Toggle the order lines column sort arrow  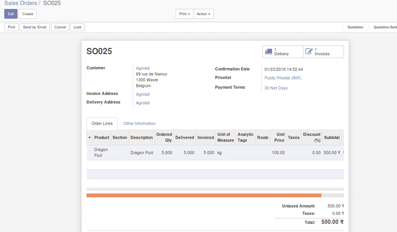pos(90,138)
